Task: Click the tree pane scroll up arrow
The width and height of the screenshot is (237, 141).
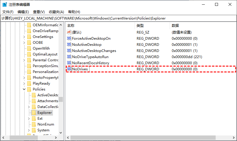Action: pos(61,25)
